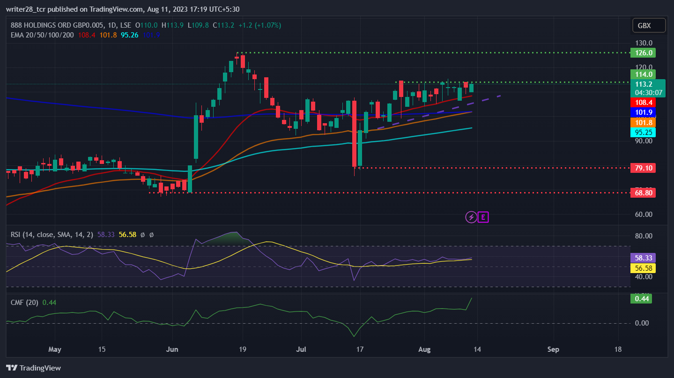Viewport: 674px width, 378px height.
Task: Click the cyan EMA 100 value 95.26 in the legend
Action: pyautogui.click(x=129, y=35)
